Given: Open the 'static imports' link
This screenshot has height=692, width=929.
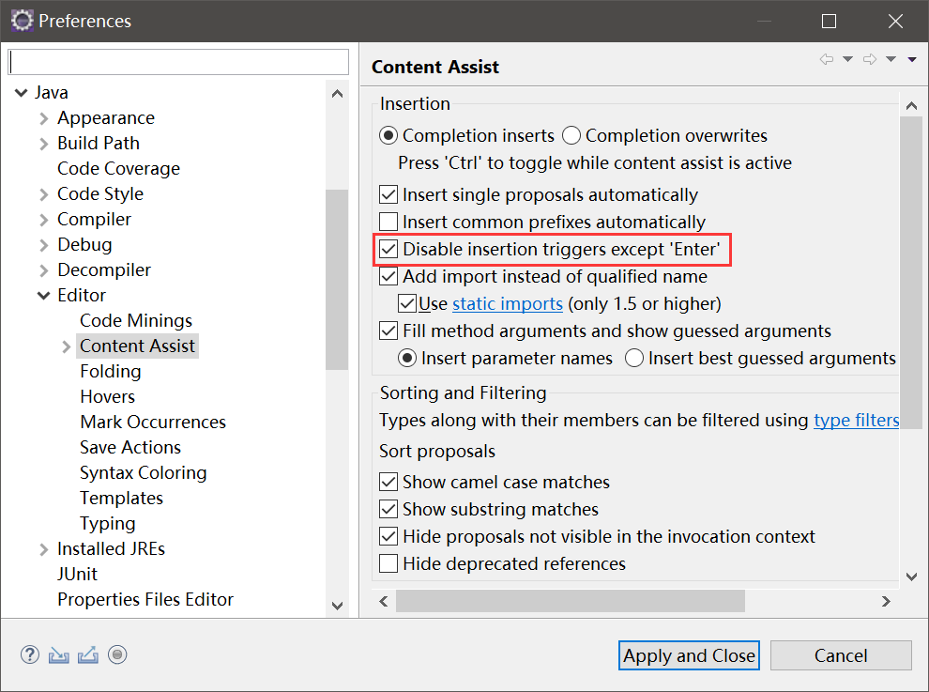Looking at the screenshot, I should click(508, 303).
